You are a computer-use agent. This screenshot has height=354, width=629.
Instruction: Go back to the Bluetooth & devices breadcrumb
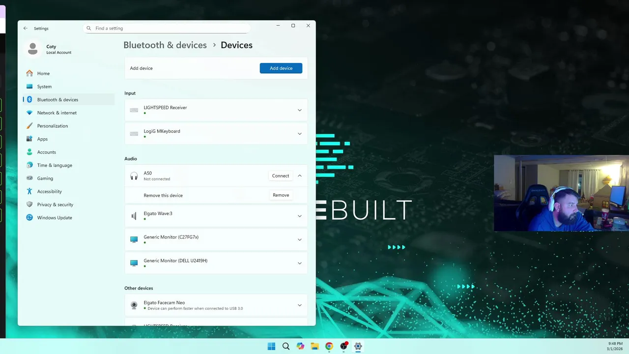point(165,45)
